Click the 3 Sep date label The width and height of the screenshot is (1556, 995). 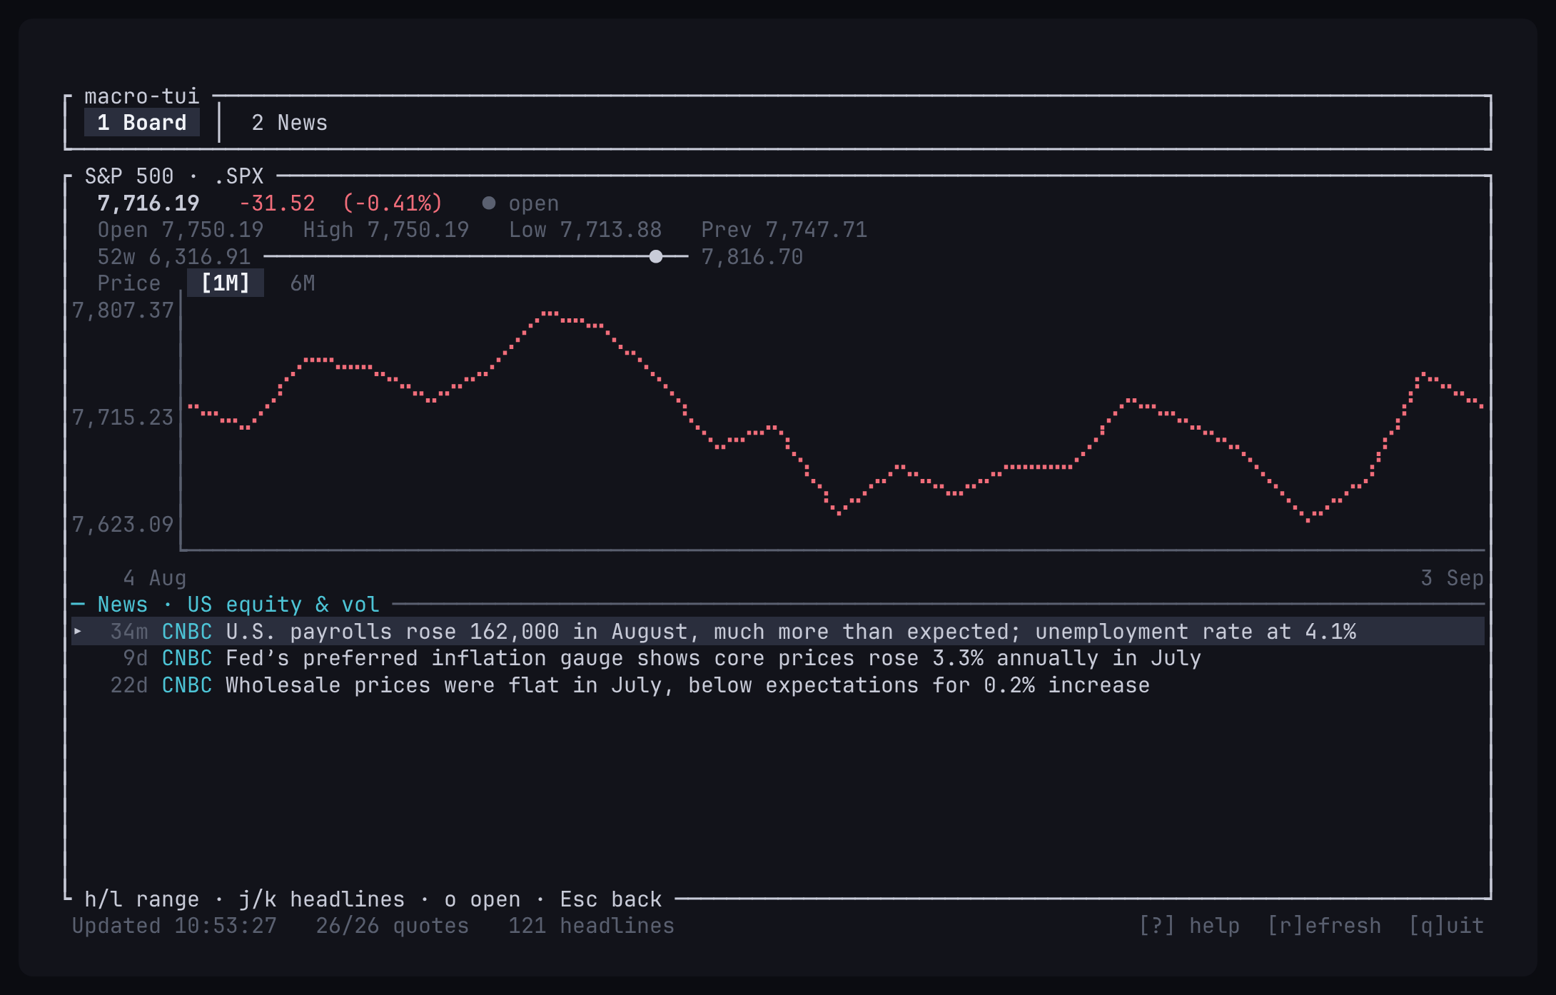1453,578
